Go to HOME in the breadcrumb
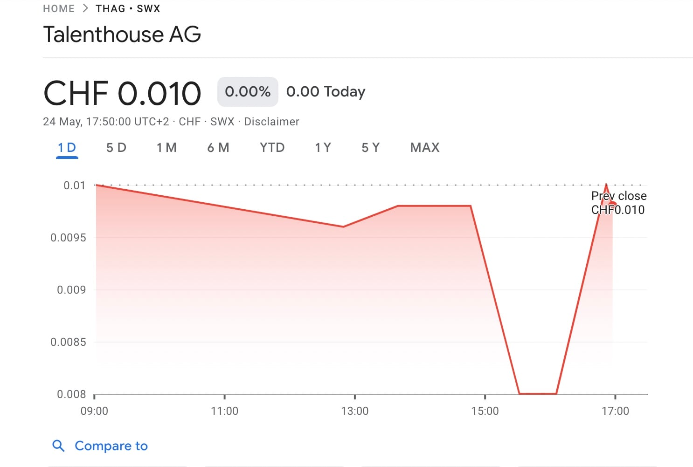Screen dimensions: 693x467 (59, 8)
